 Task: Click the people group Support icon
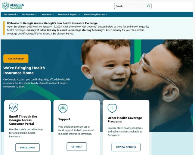pos(63,108)
